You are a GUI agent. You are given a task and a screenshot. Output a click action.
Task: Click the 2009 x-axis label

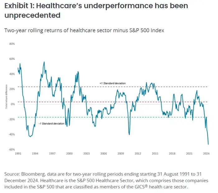pyautogui.click(x=121, y=154)
